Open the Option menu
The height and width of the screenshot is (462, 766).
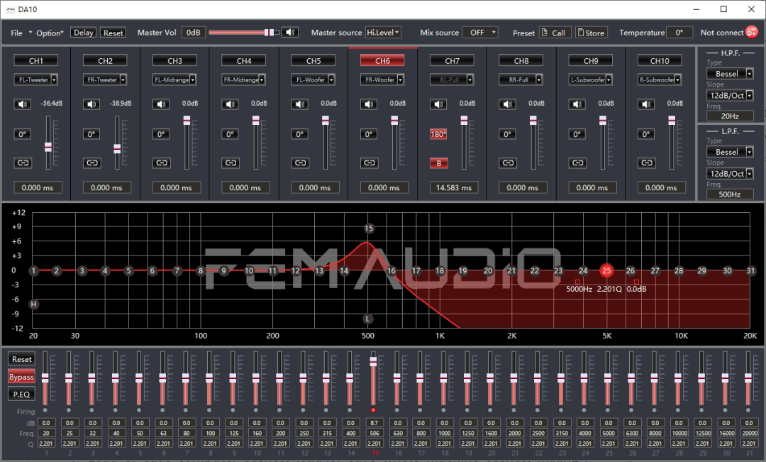[x=50, y=33]
